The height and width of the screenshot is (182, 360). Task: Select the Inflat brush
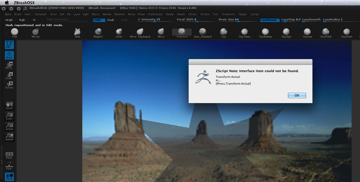[119, 33]
